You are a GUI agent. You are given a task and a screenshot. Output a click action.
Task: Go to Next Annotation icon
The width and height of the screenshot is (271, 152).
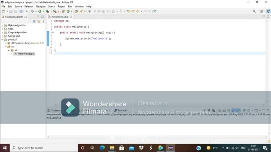pyautogui.click(x=113, y=11)
